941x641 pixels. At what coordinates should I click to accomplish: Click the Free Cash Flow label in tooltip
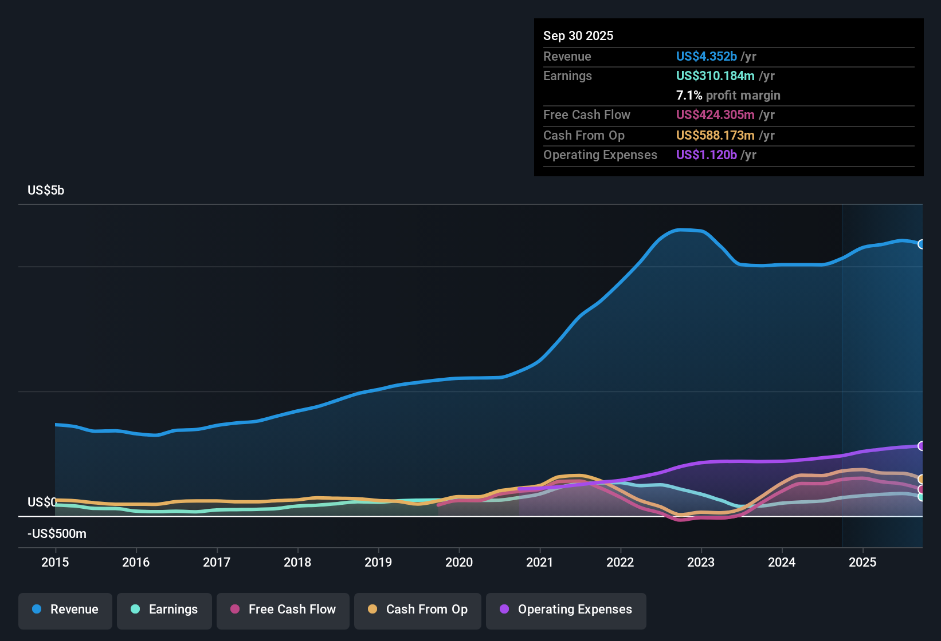point(587,114)
